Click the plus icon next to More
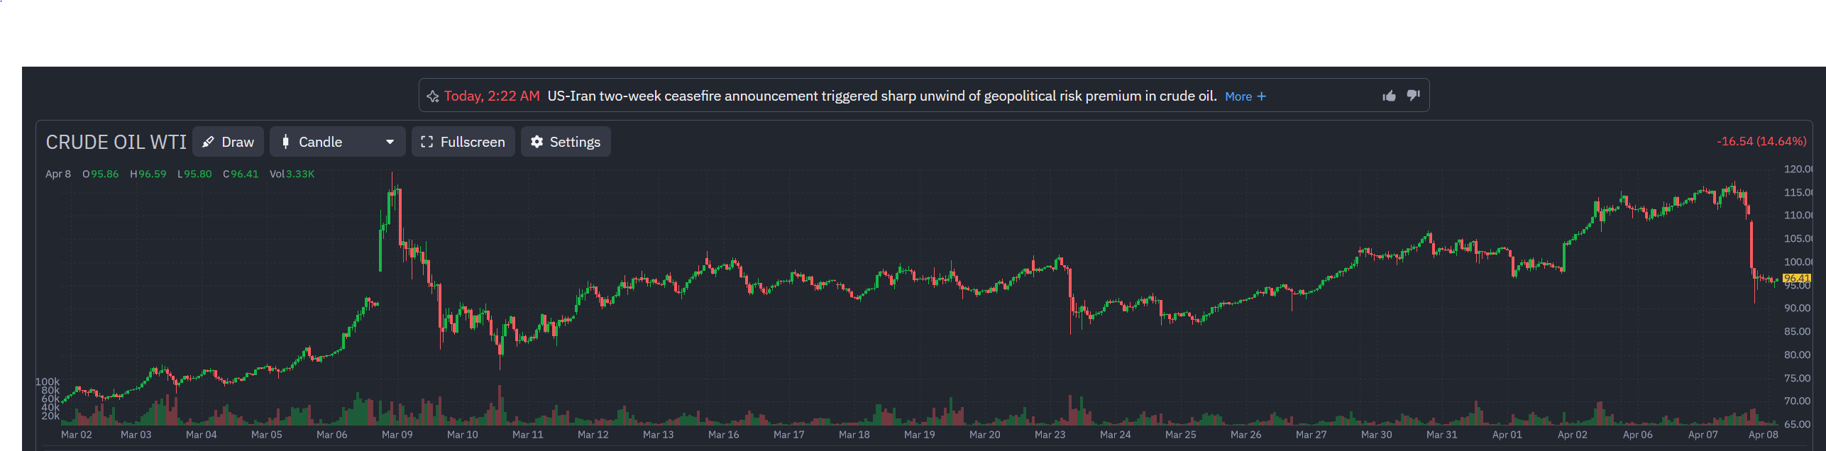Image resolution: width=1826 pixels, height=451 pixels. [1261, 96]
